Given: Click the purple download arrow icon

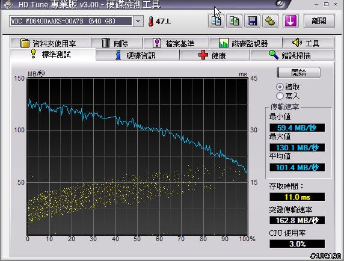Looking at the screenshot, I should [290, 21].
